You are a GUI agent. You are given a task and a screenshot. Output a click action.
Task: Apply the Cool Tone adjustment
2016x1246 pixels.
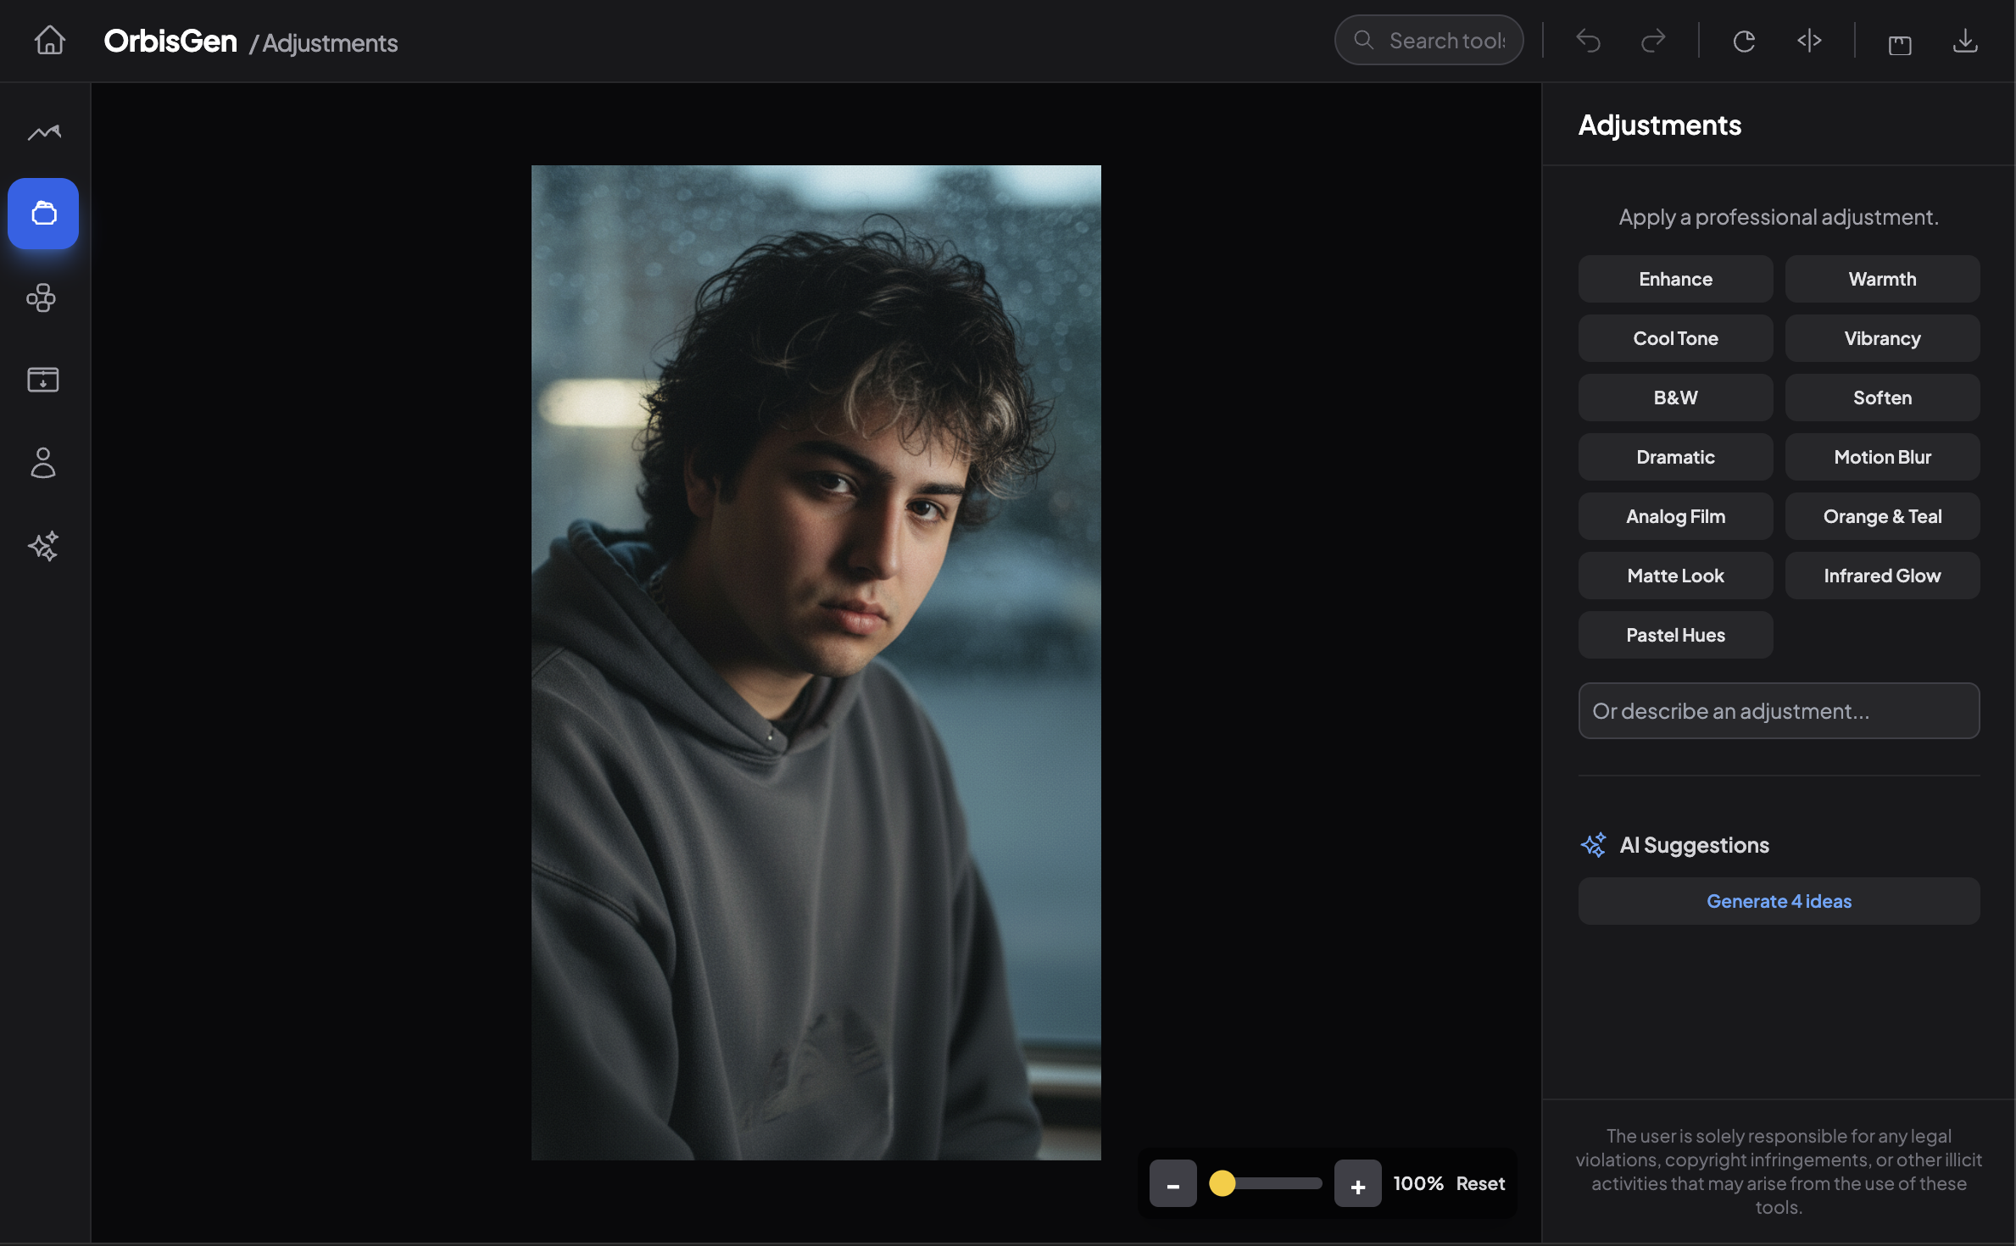click(x=1674, y=338)
